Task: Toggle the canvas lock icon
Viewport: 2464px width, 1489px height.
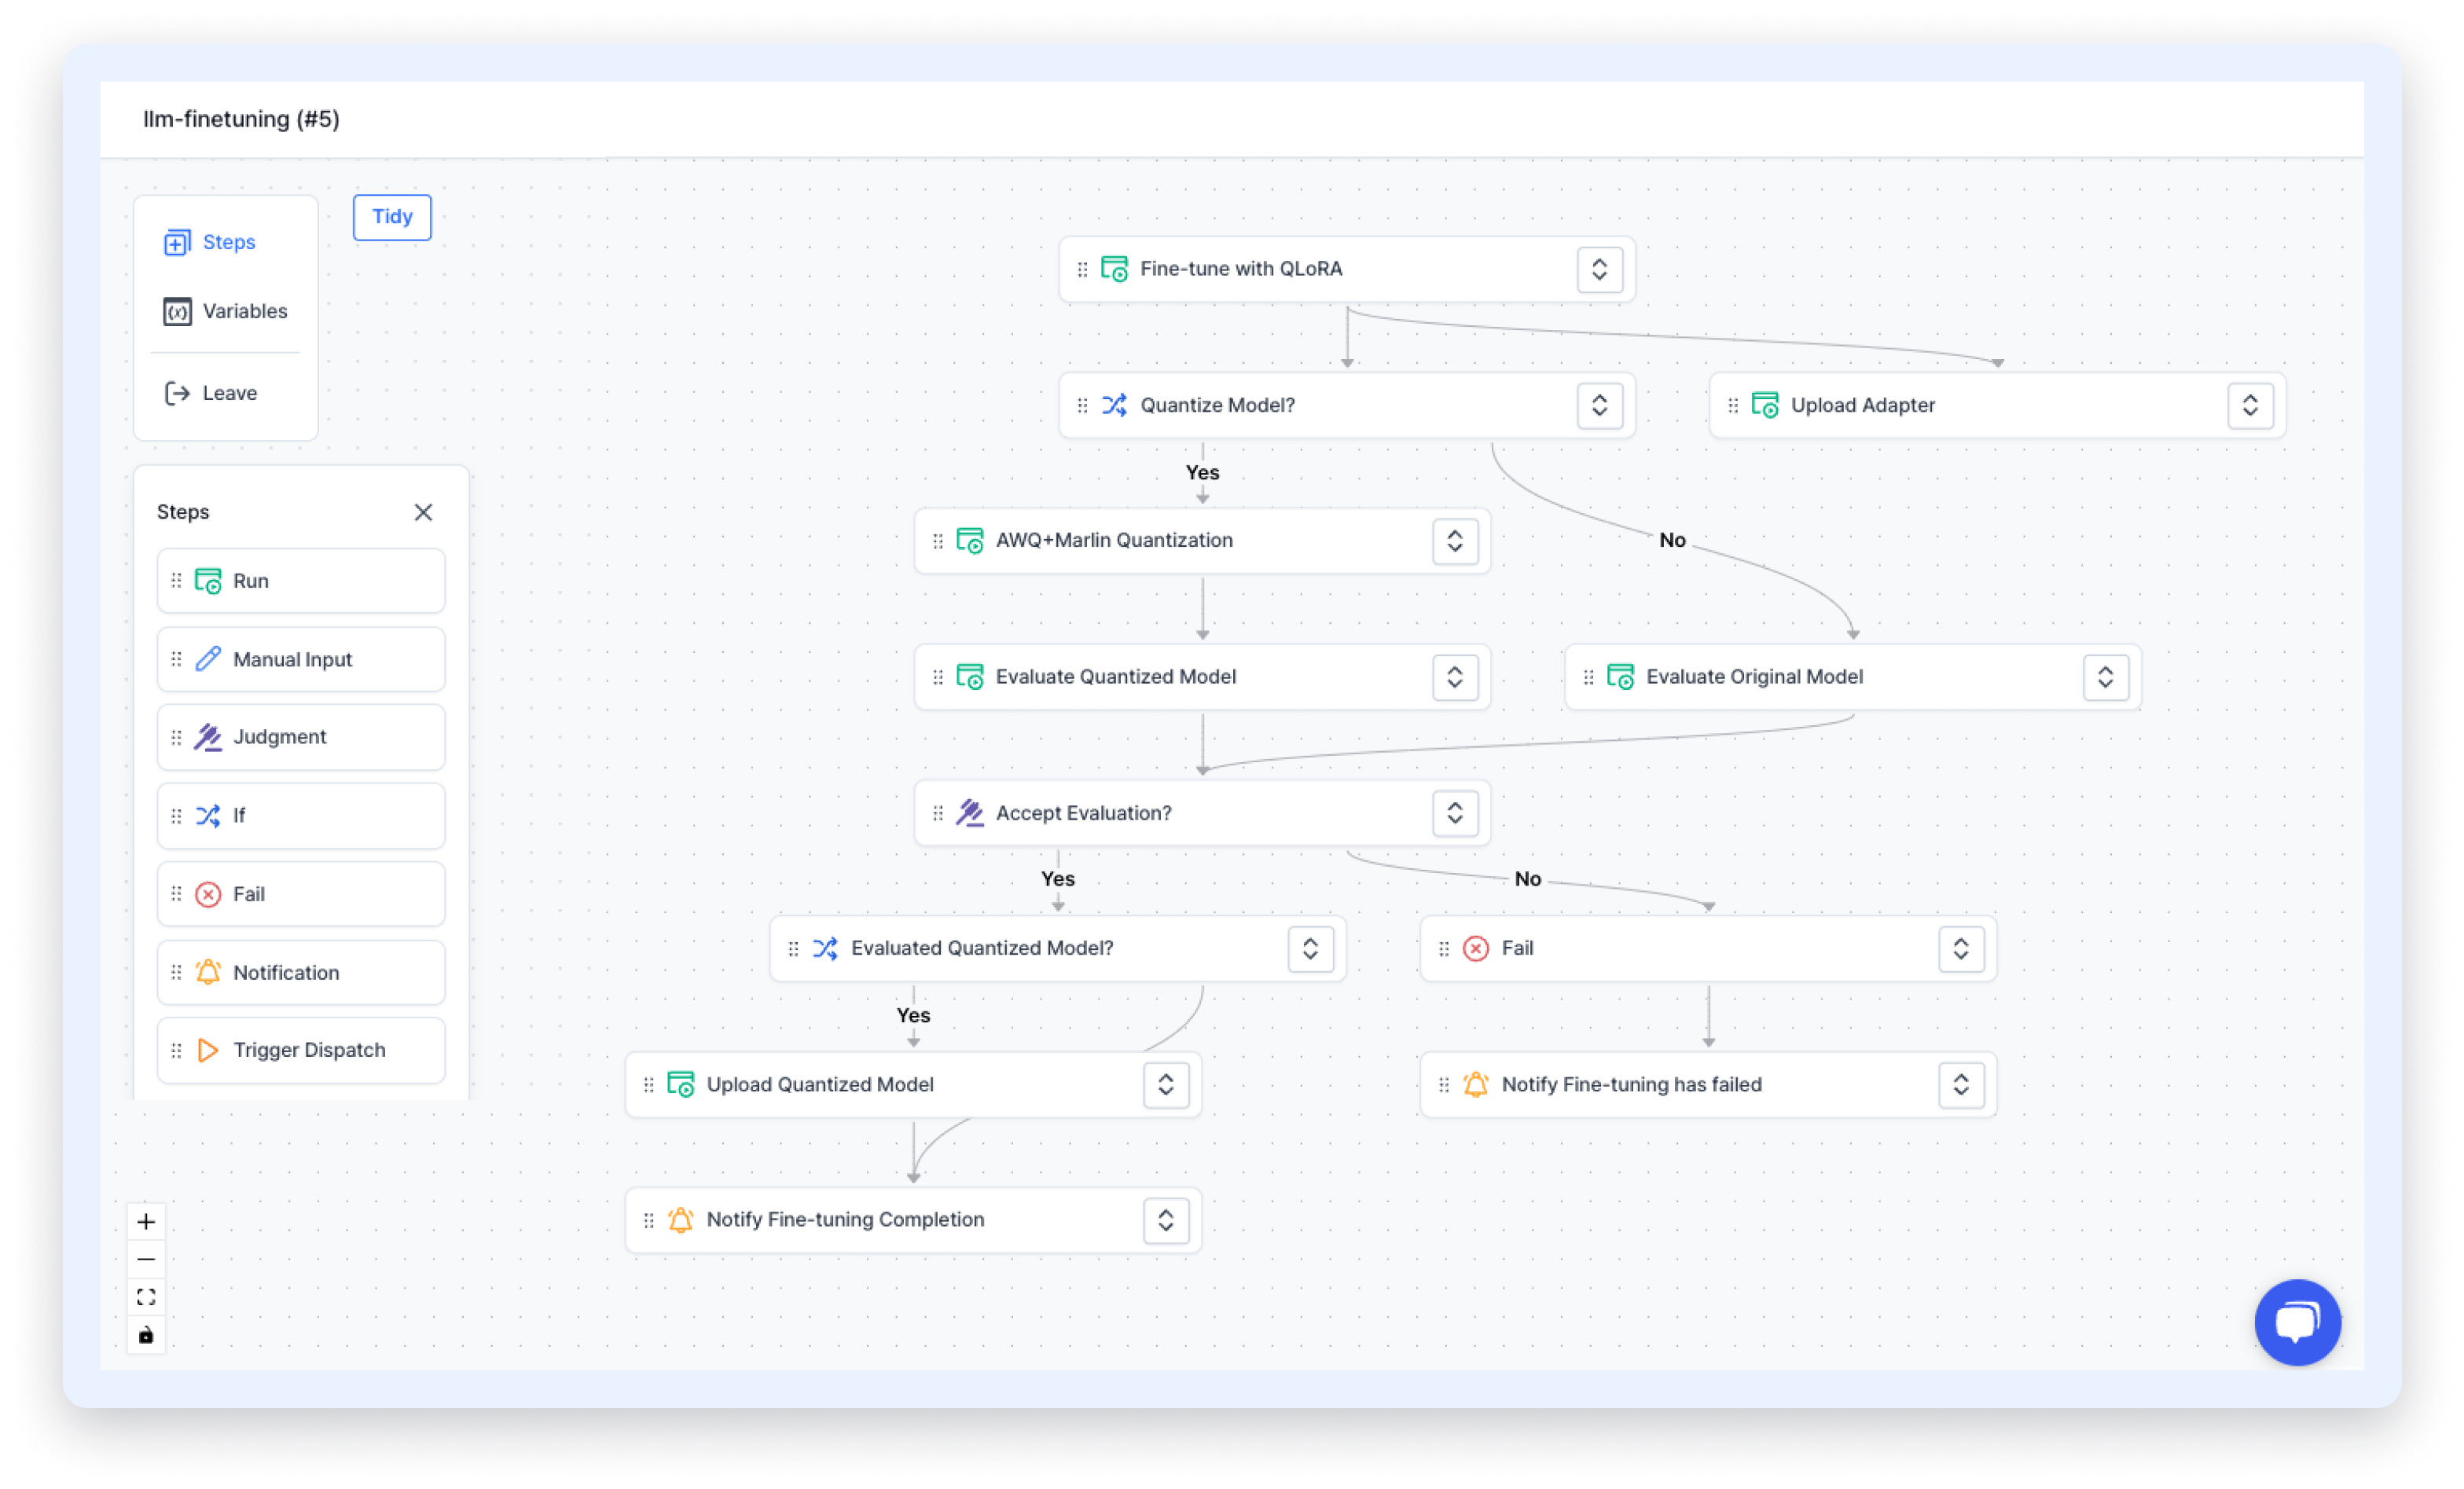Action: (x=146, y=1335)
